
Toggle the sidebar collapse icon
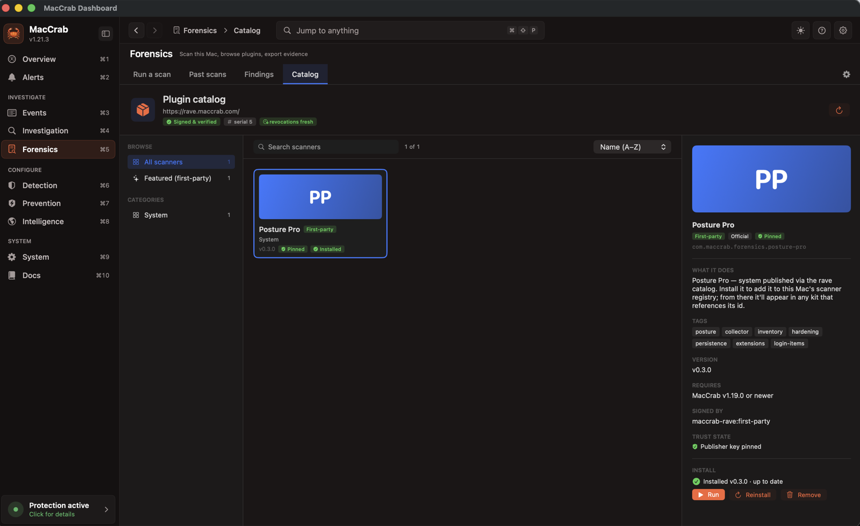point(106,34)
